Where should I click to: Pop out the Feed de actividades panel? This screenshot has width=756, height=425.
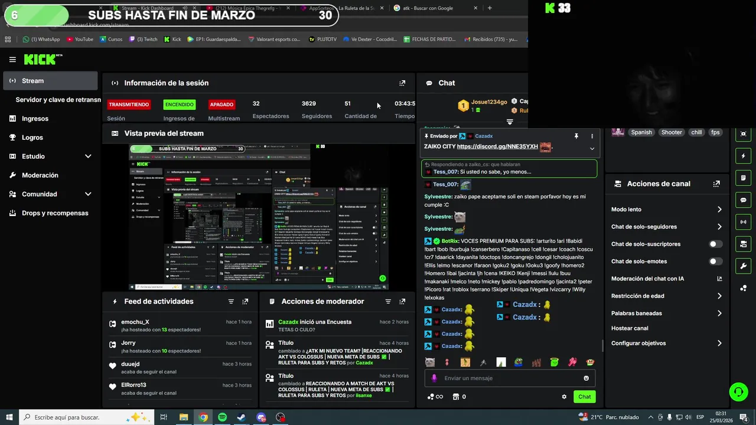pos(245,302)
